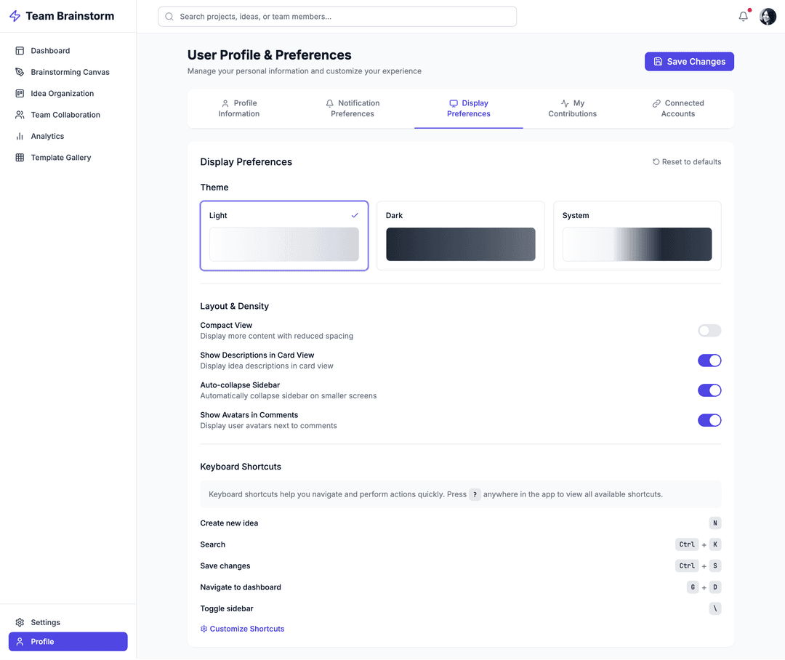Select the Dark theme swatch

[460, 236]
